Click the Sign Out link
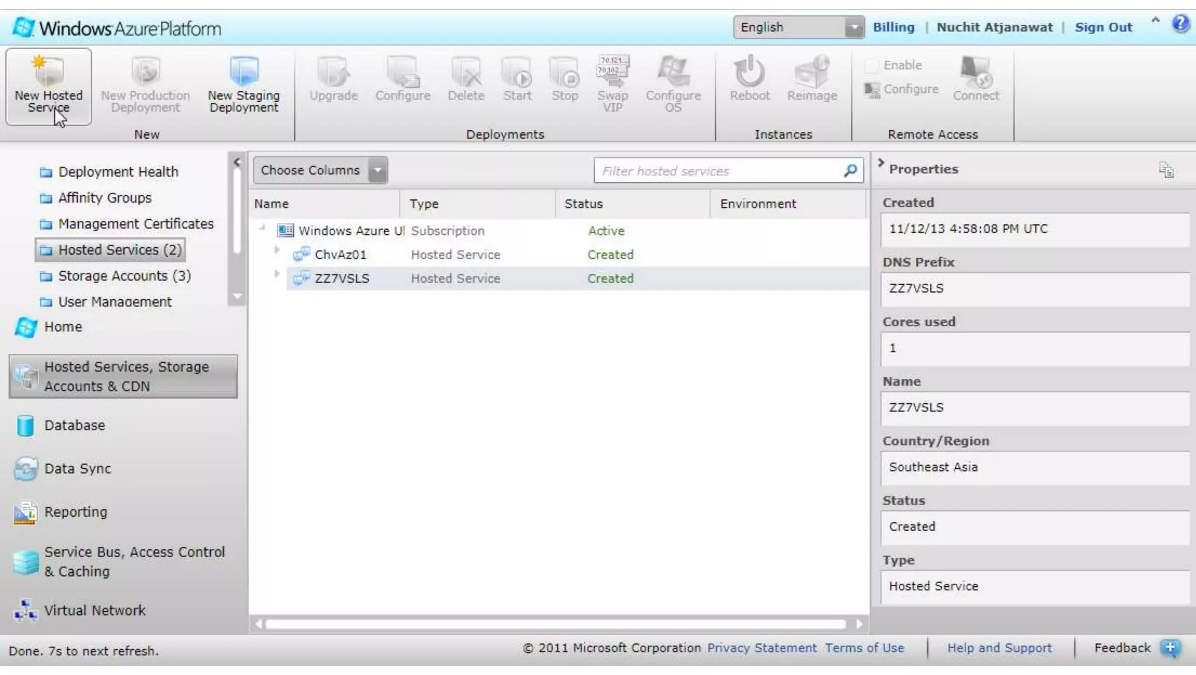Image resolution: width=1196 pixels, height=675 pixels. click(1103, 27)
